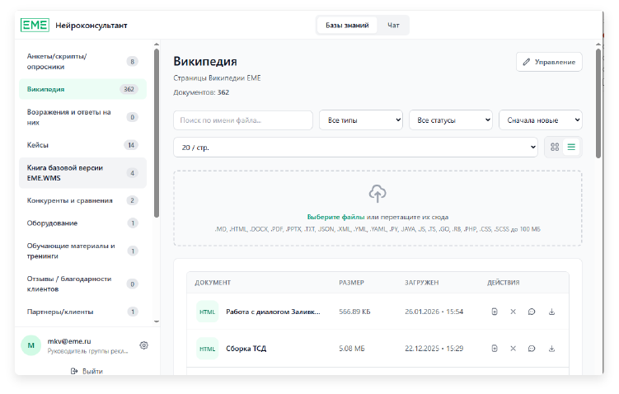
Task: Switch to the "Чат" tab
Action: pos(393,26)
